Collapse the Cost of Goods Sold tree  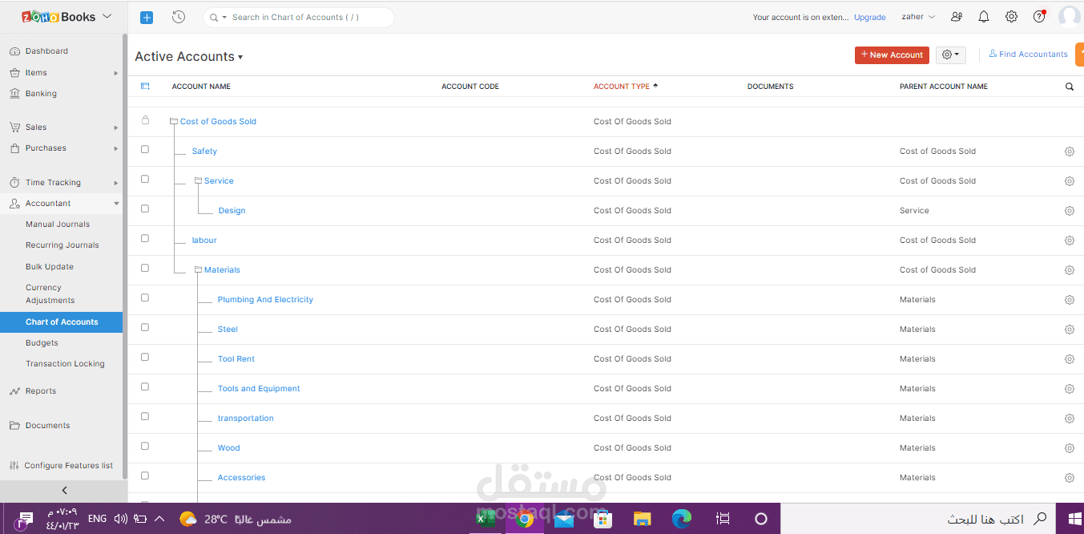pos(173,122)
